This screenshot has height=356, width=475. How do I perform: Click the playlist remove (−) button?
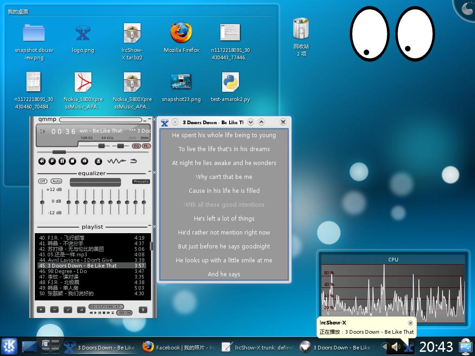pyautogui.click(x=54, y=309)
